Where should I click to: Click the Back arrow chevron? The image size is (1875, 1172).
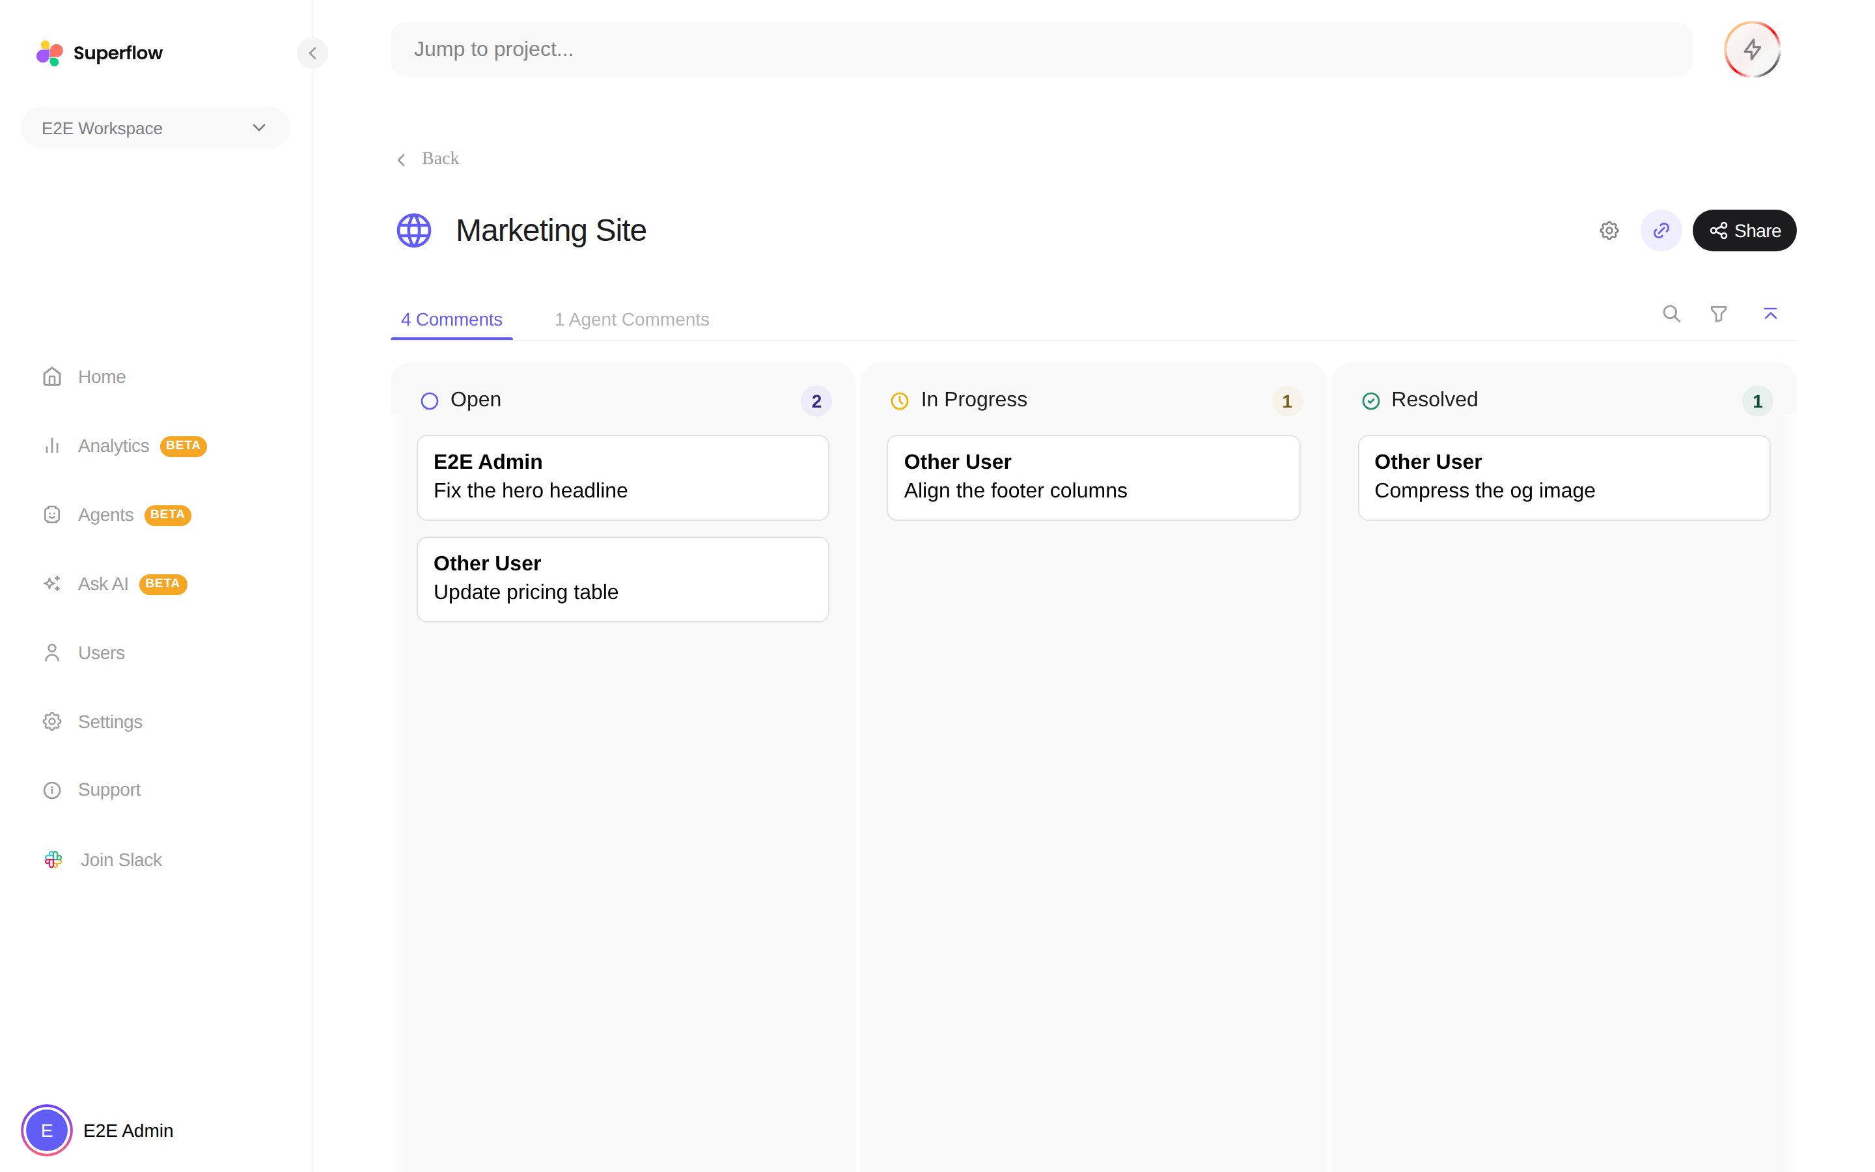(401, 160)
